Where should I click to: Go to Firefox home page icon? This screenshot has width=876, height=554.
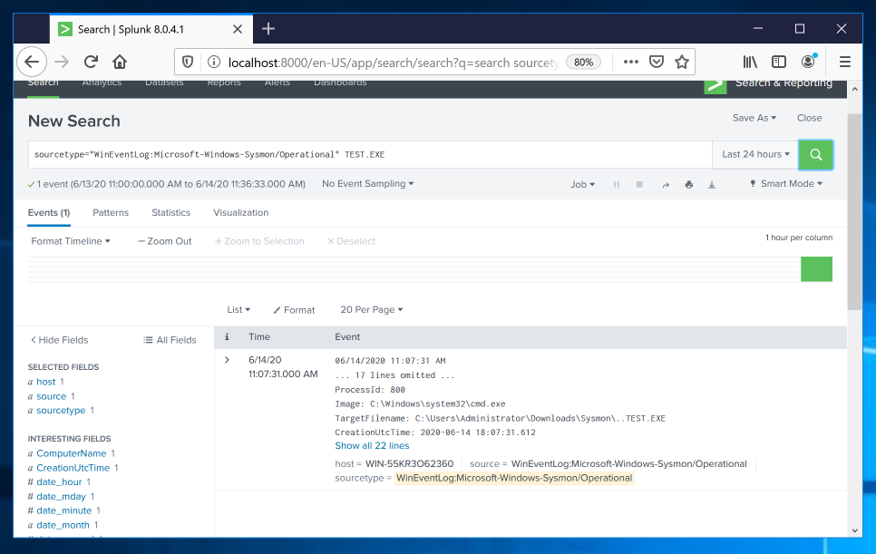(120, 62)
